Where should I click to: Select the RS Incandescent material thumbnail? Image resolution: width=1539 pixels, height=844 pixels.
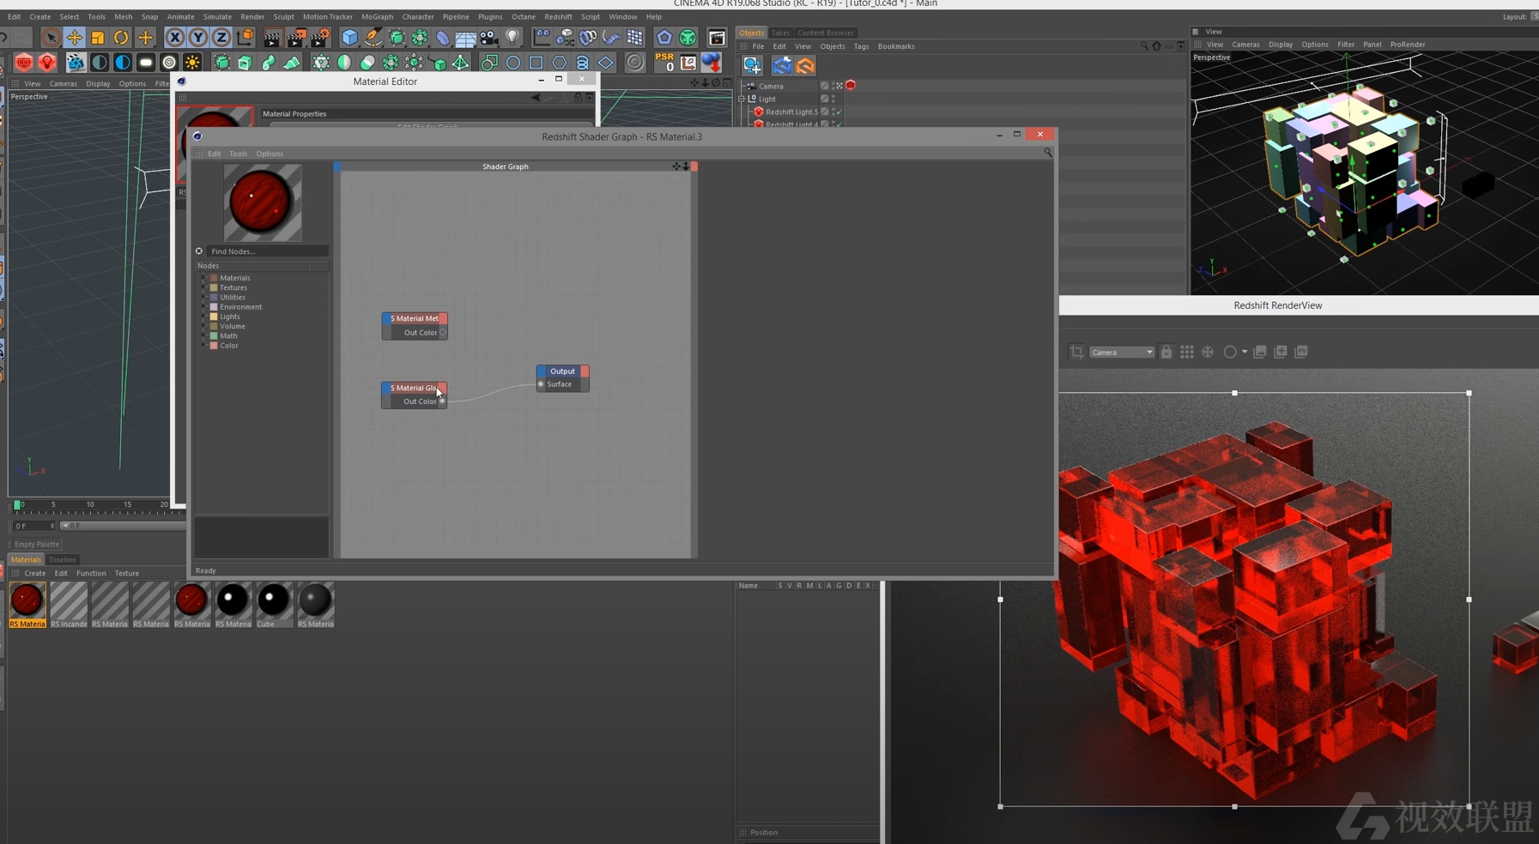pos(69,605)
